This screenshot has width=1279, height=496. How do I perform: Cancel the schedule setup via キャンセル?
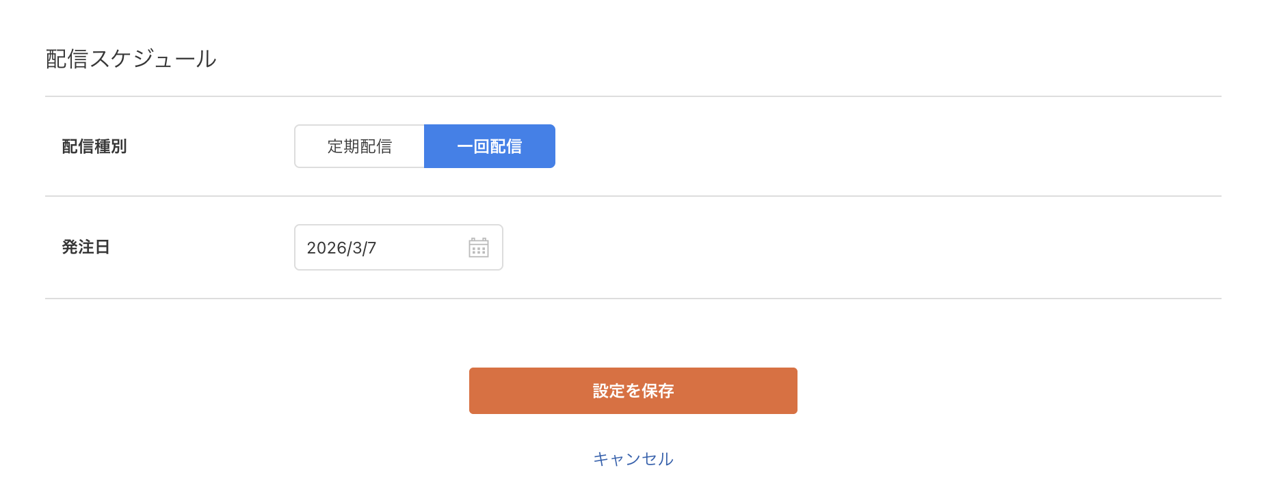633,458
